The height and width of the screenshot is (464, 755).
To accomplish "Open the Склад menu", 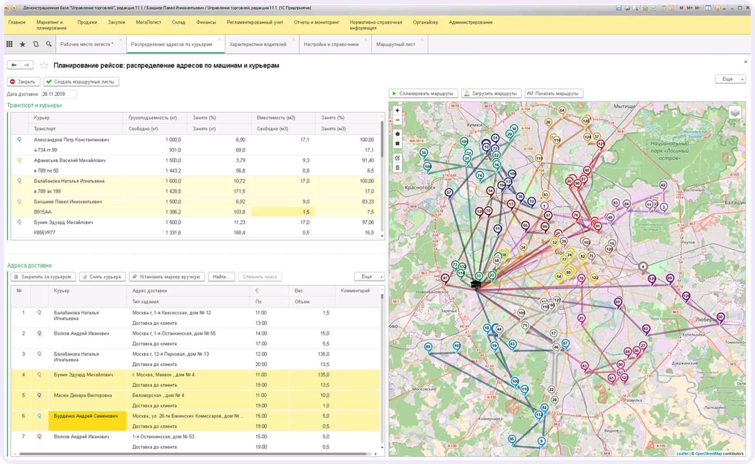I will pos(178,22).
